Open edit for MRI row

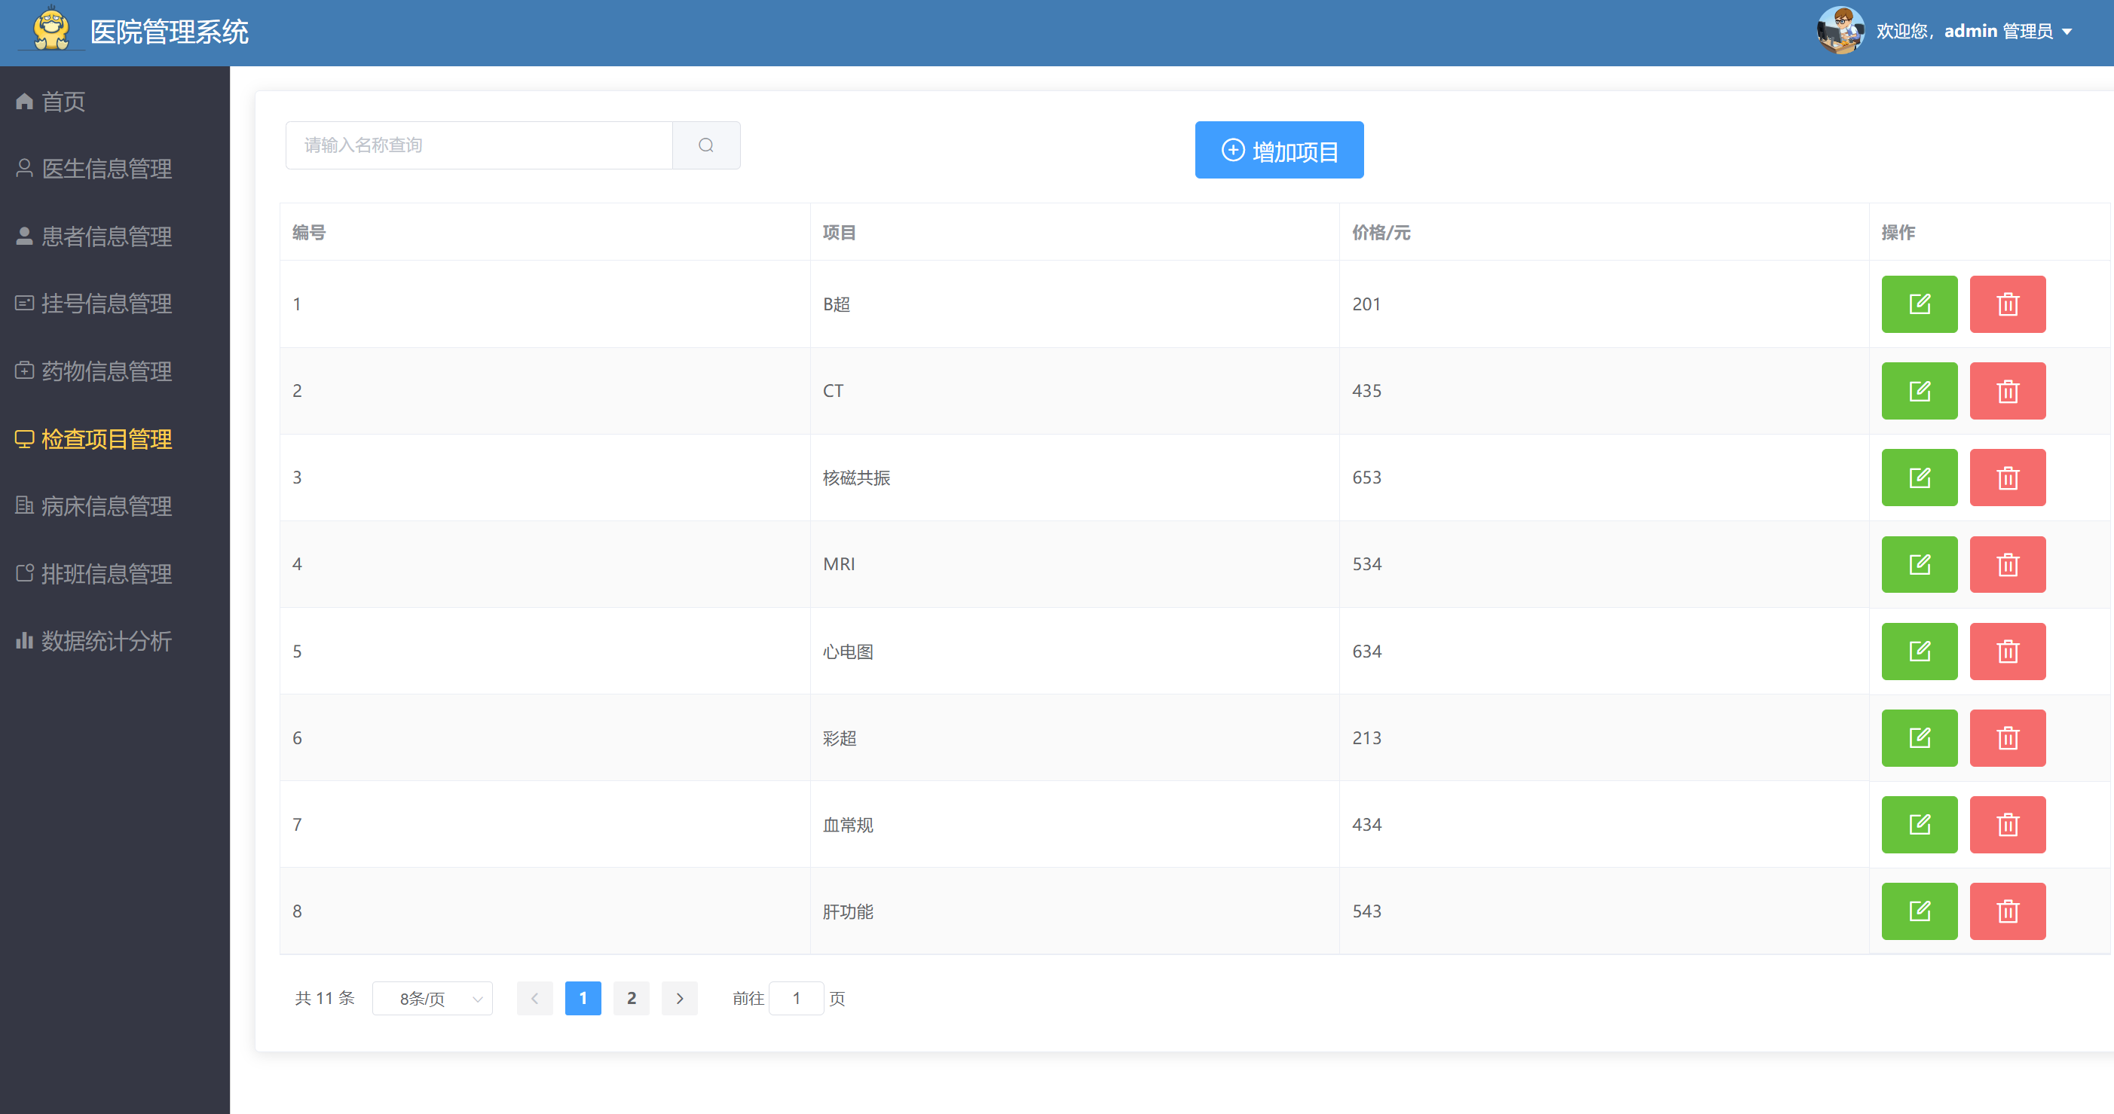click(1919, 564)
